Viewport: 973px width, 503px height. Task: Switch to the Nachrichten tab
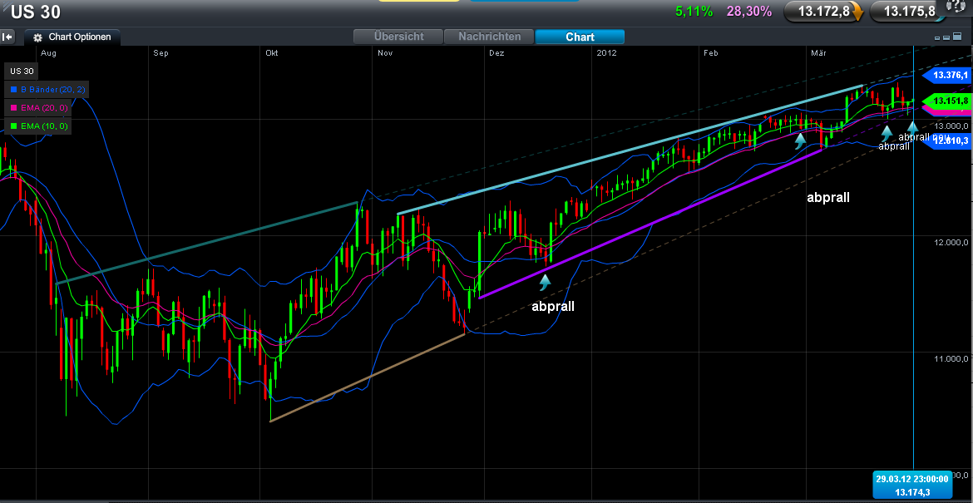click(489, 37)
